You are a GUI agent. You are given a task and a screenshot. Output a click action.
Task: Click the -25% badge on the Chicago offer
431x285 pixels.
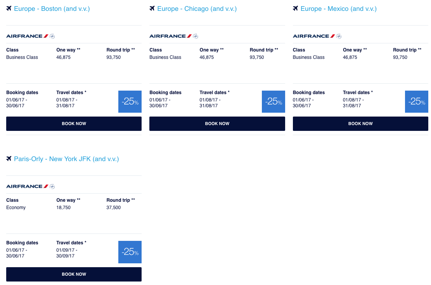pos(273,101)
